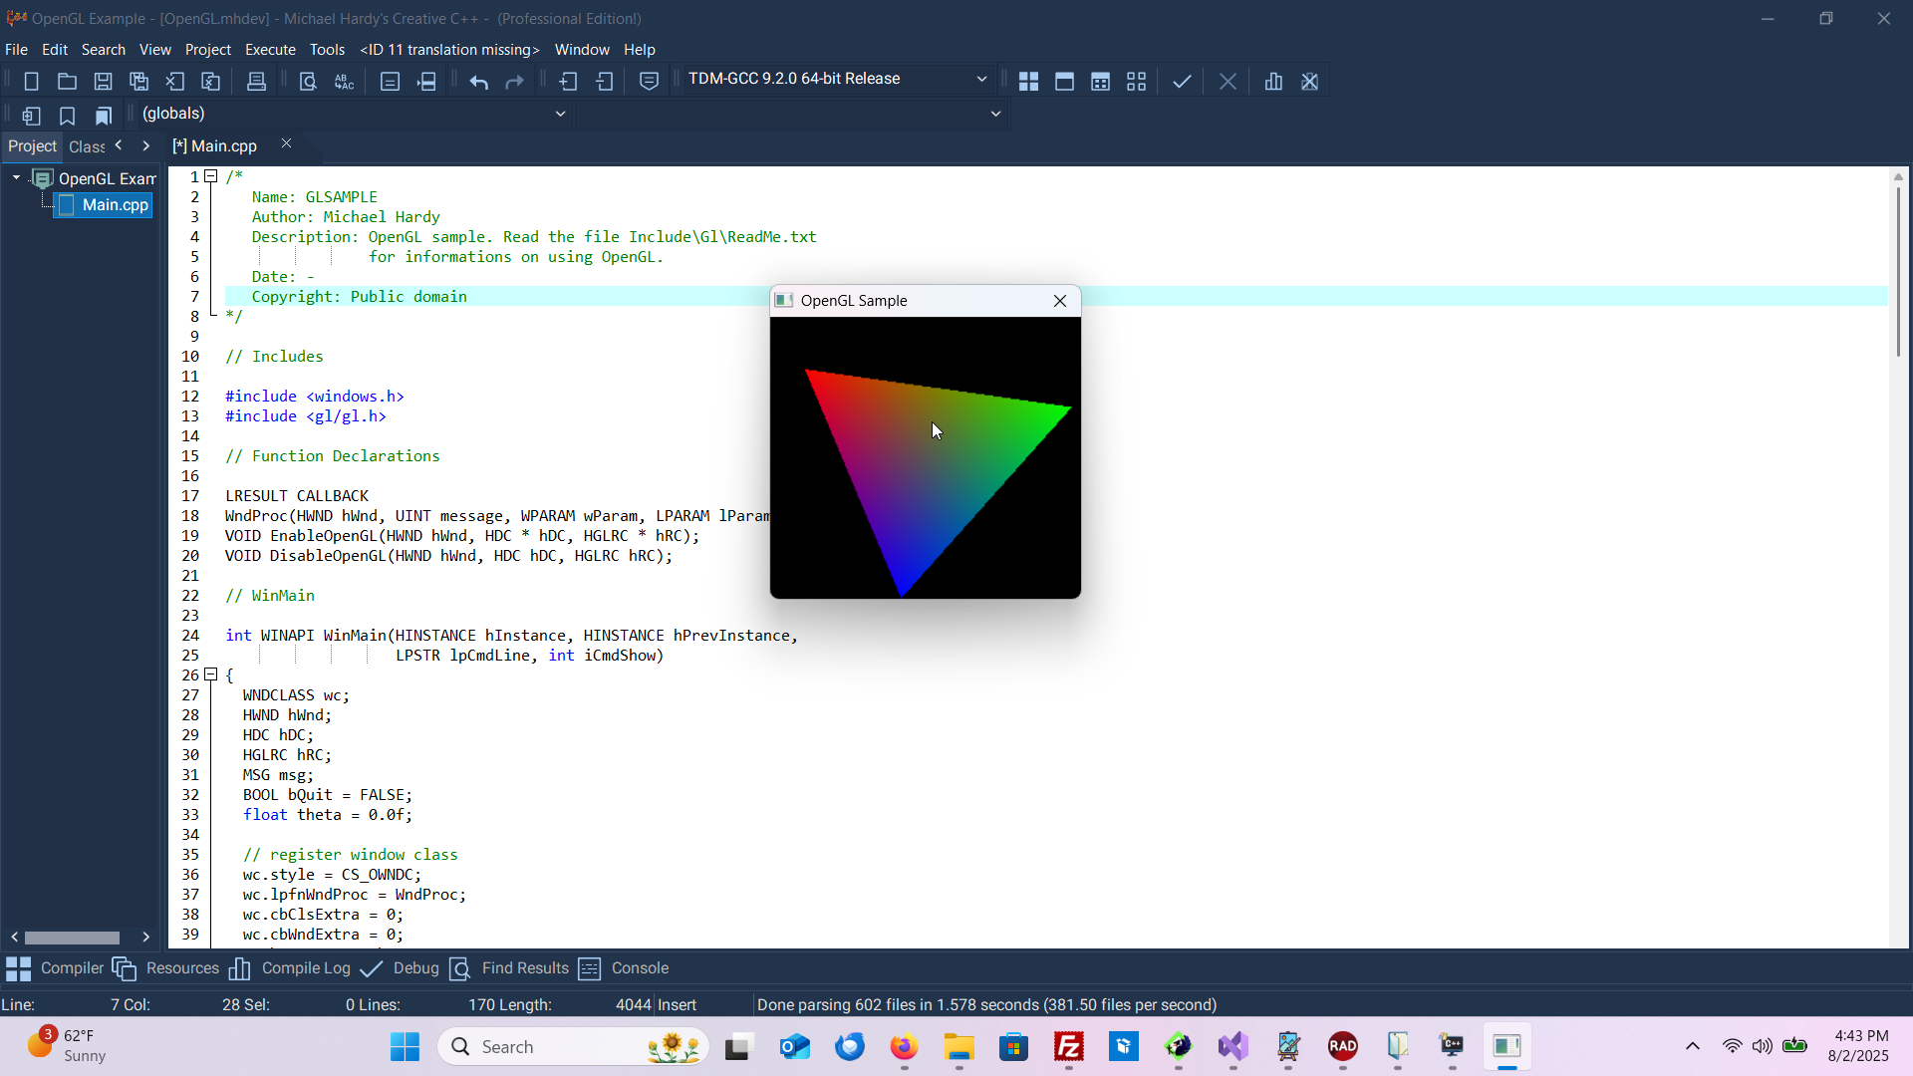The height and width of the screenshot is (1076, 1913).
Task: Open a file using the Open toolbar icon
Action: click(x=67, y=81)
